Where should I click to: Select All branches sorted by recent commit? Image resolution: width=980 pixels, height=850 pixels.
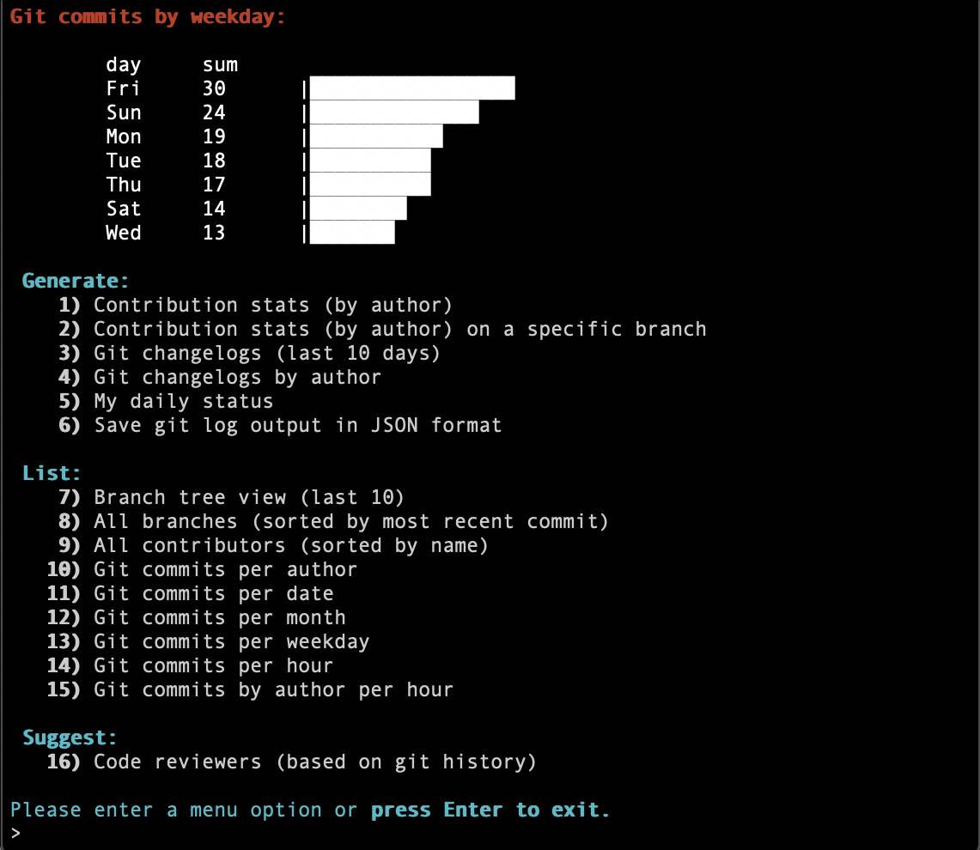pyautogui.click(x=350, y=521)
